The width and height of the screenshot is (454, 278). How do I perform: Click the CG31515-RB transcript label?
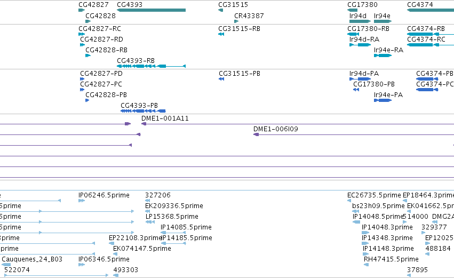239,29
